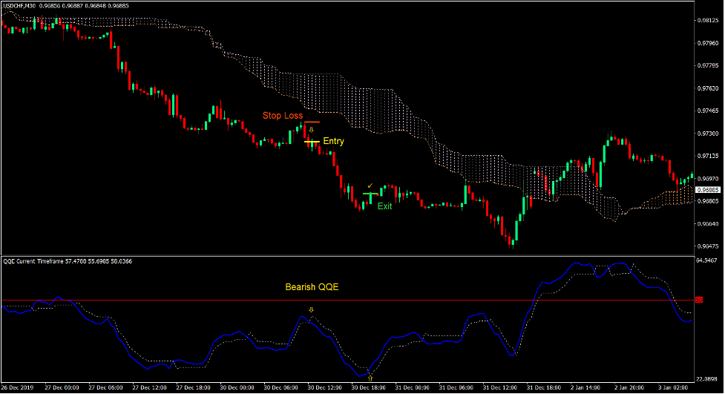Viewport: 725px width, 394px height.
Task: Click the down arrow above Entry candle
Action: pyautogui.click(x=311, y=130)
